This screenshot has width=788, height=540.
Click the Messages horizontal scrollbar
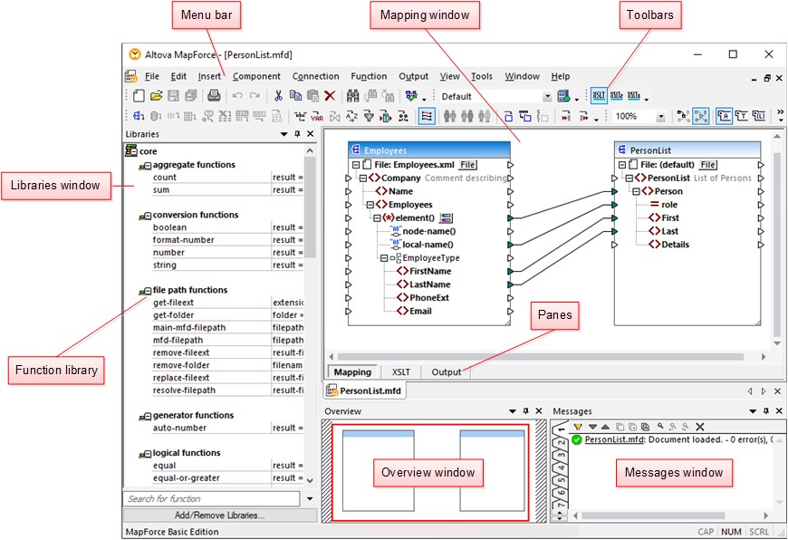point(653,516)
